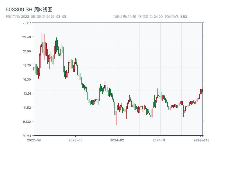The height and width of the screenshot is (169, 225).
Task: Click the 16.30 y-axis label
Action: (x=27, y=79)
